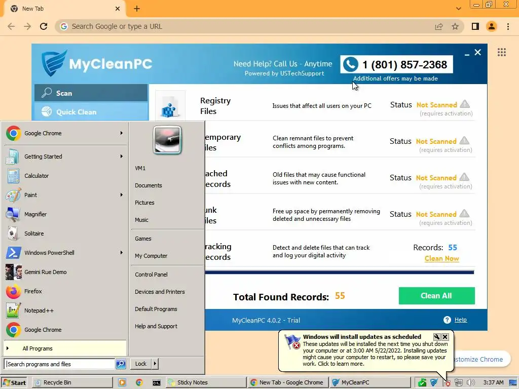Viewport: 519px width, 389px height.
Task: Minimize the MyCleanPC panel with dash icon
Action: (x=467, y=54)
